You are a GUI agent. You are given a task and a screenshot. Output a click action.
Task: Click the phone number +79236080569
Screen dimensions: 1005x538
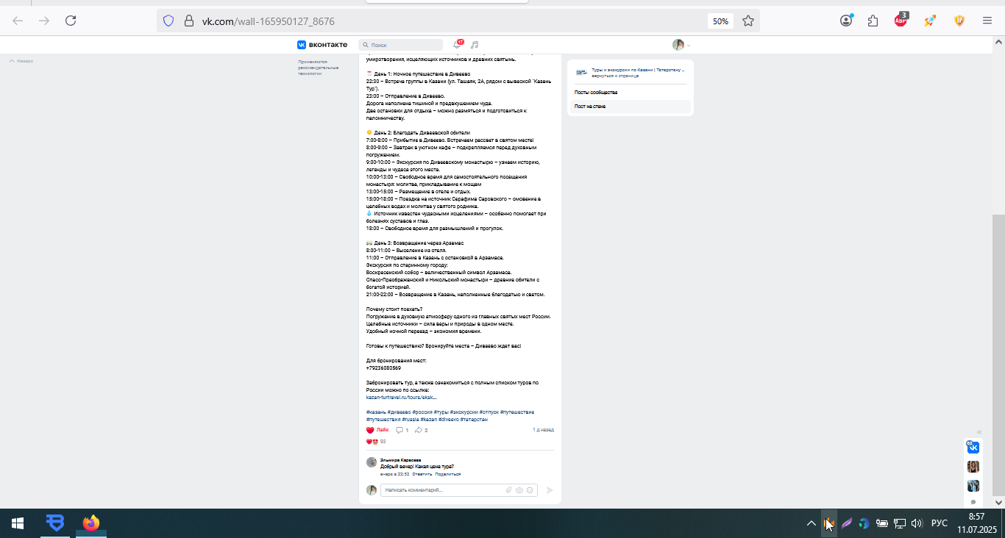pos(383,367)
